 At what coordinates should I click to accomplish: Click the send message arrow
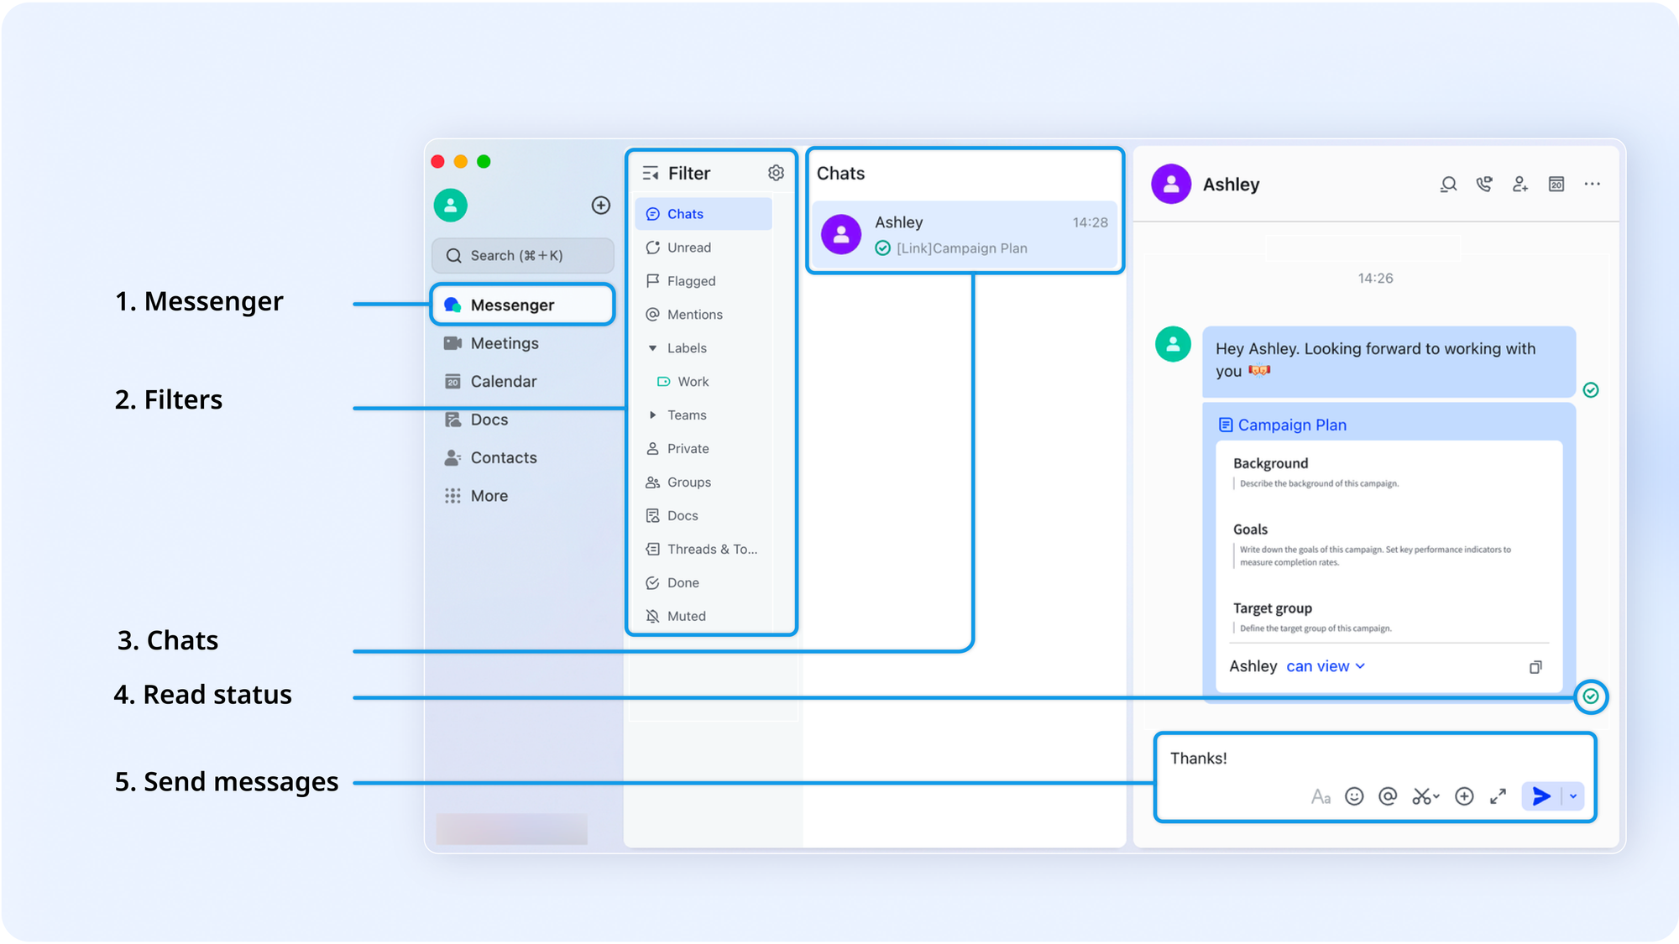pos(1541,796)
